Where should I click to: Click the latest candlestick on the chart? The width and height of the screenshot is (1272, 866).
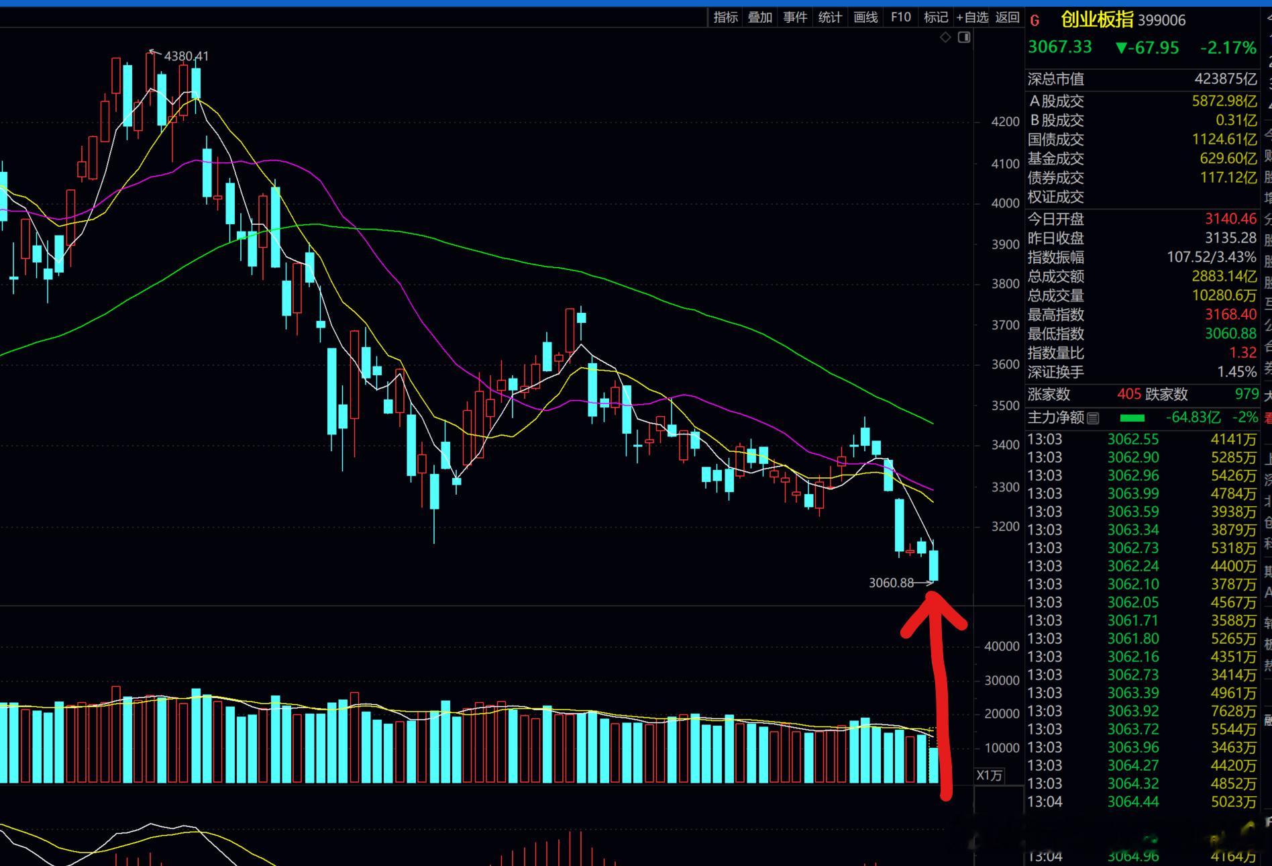pos(933,565)
